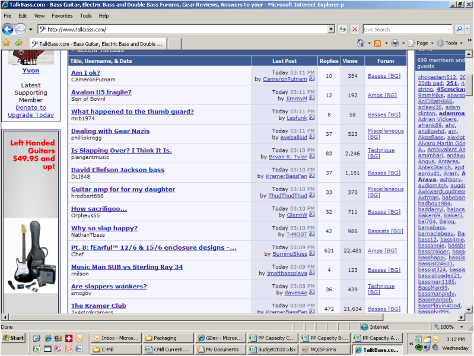Go to last post icon by CameronPutnam

312,78
